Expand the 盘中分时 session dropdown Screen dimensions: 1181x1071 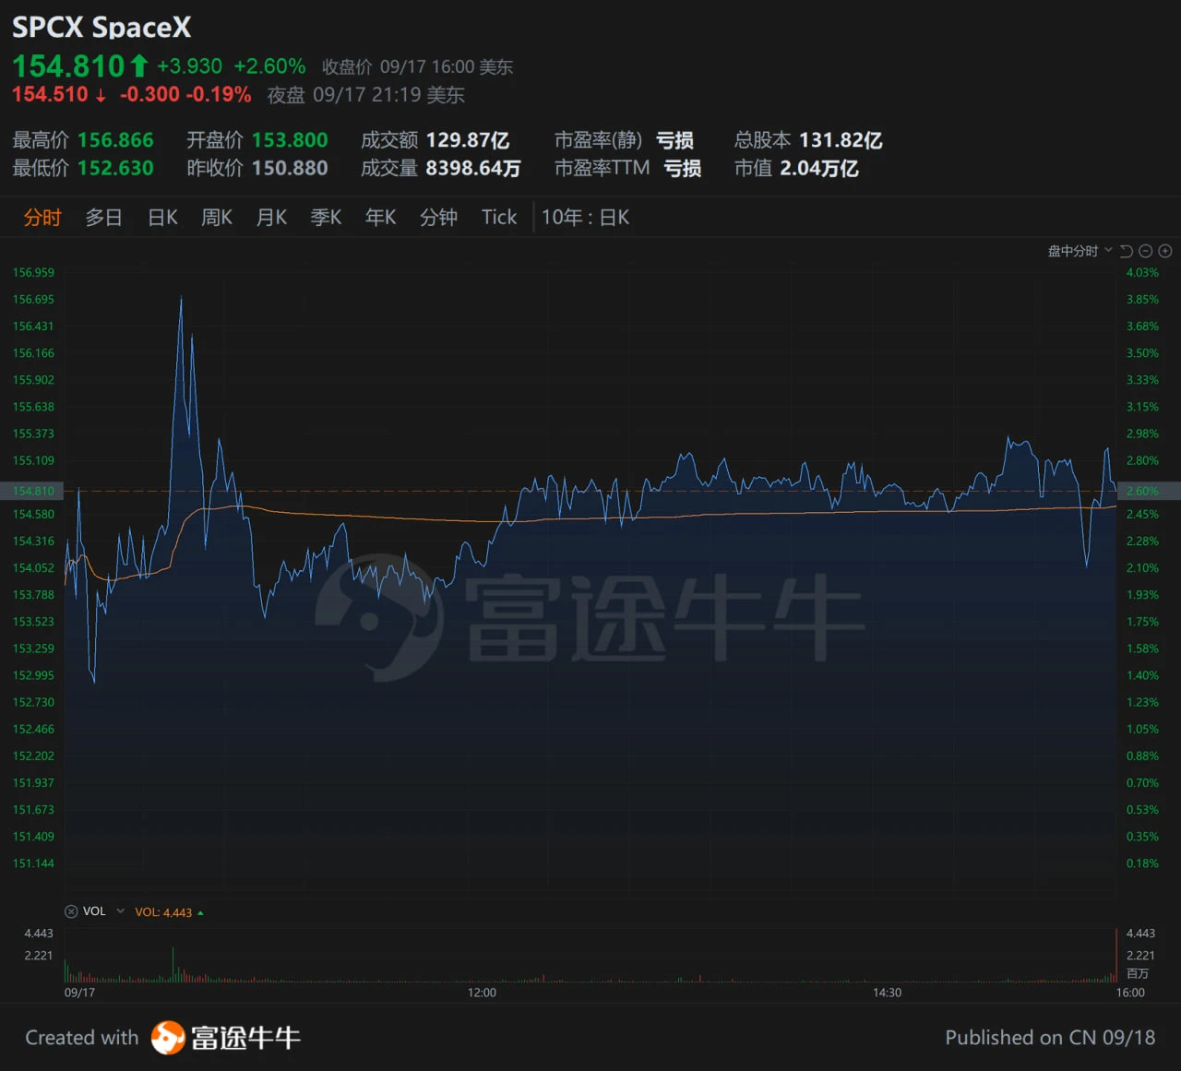tap(1080, 251)
